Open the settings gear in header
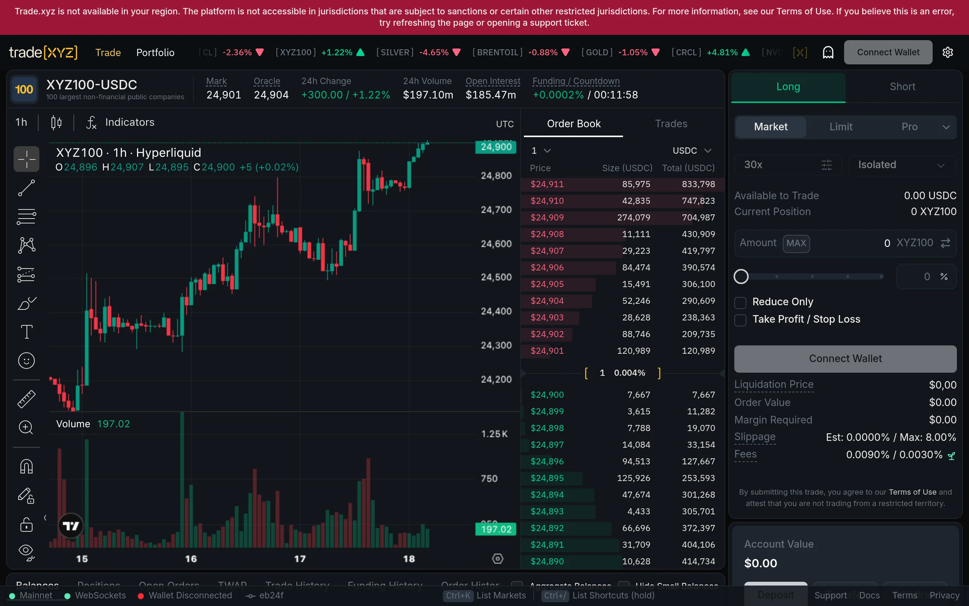 (x=948, y=53)
